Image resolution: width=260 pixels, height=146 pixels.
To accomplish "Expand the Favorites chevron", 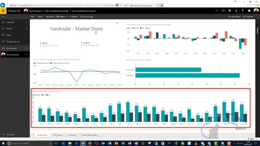I will pos(26,22).
